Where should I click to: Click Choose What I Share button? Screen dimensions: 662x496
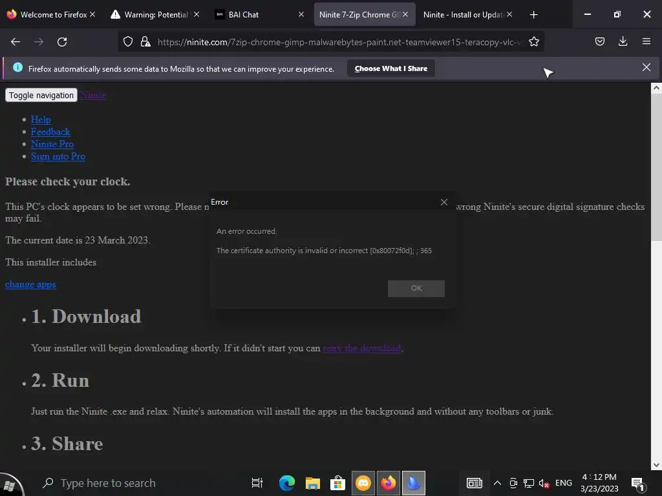click(391, 68)
